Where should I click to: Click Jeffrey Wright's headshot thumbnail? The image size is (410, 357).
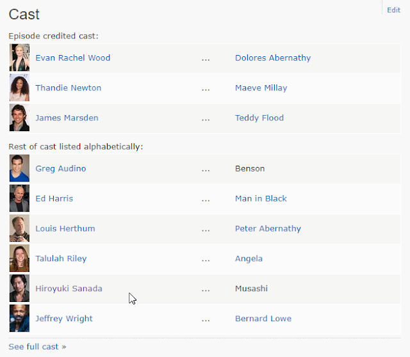(x=19, y=319)
